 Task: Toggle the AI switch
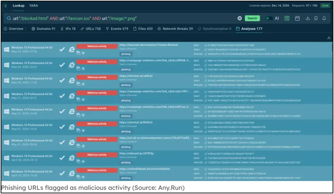269,18
